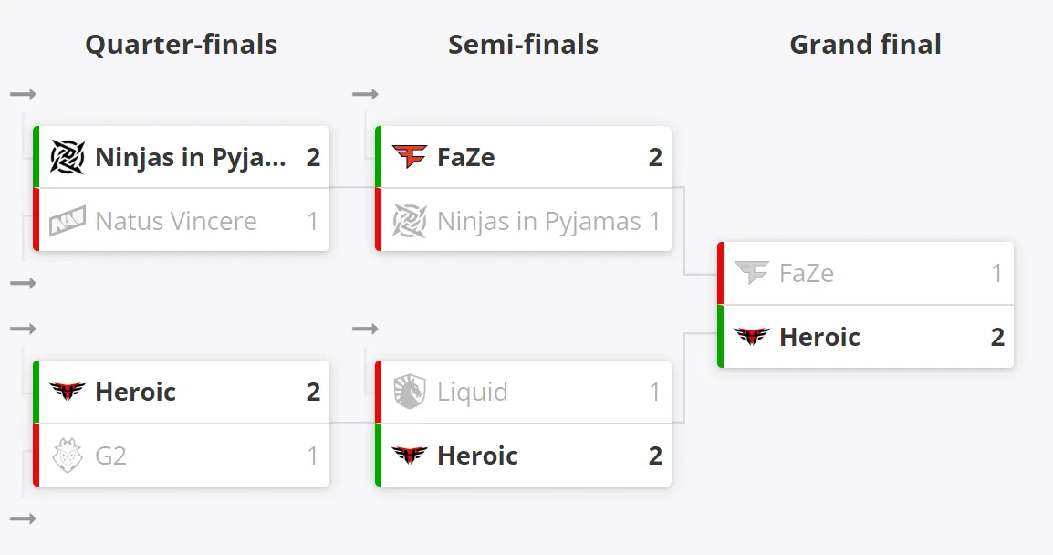Click the Team Liquid horse logo

click(409, 392)
